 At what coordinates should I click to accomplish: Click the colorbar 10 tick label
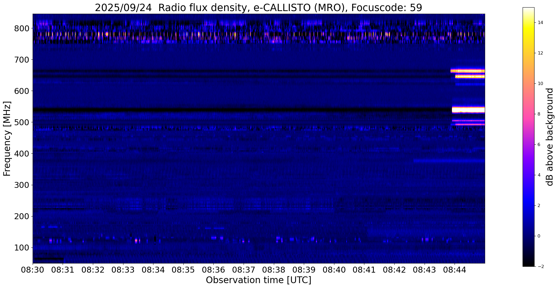[x=540, y=84]
